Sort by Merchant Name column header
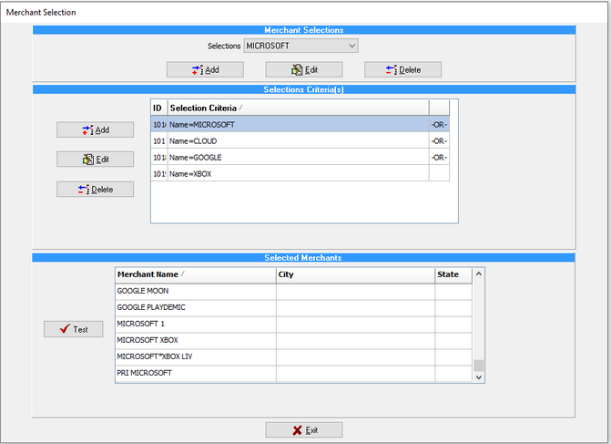This screenshot has width=611, height=444. coord(196,274)
